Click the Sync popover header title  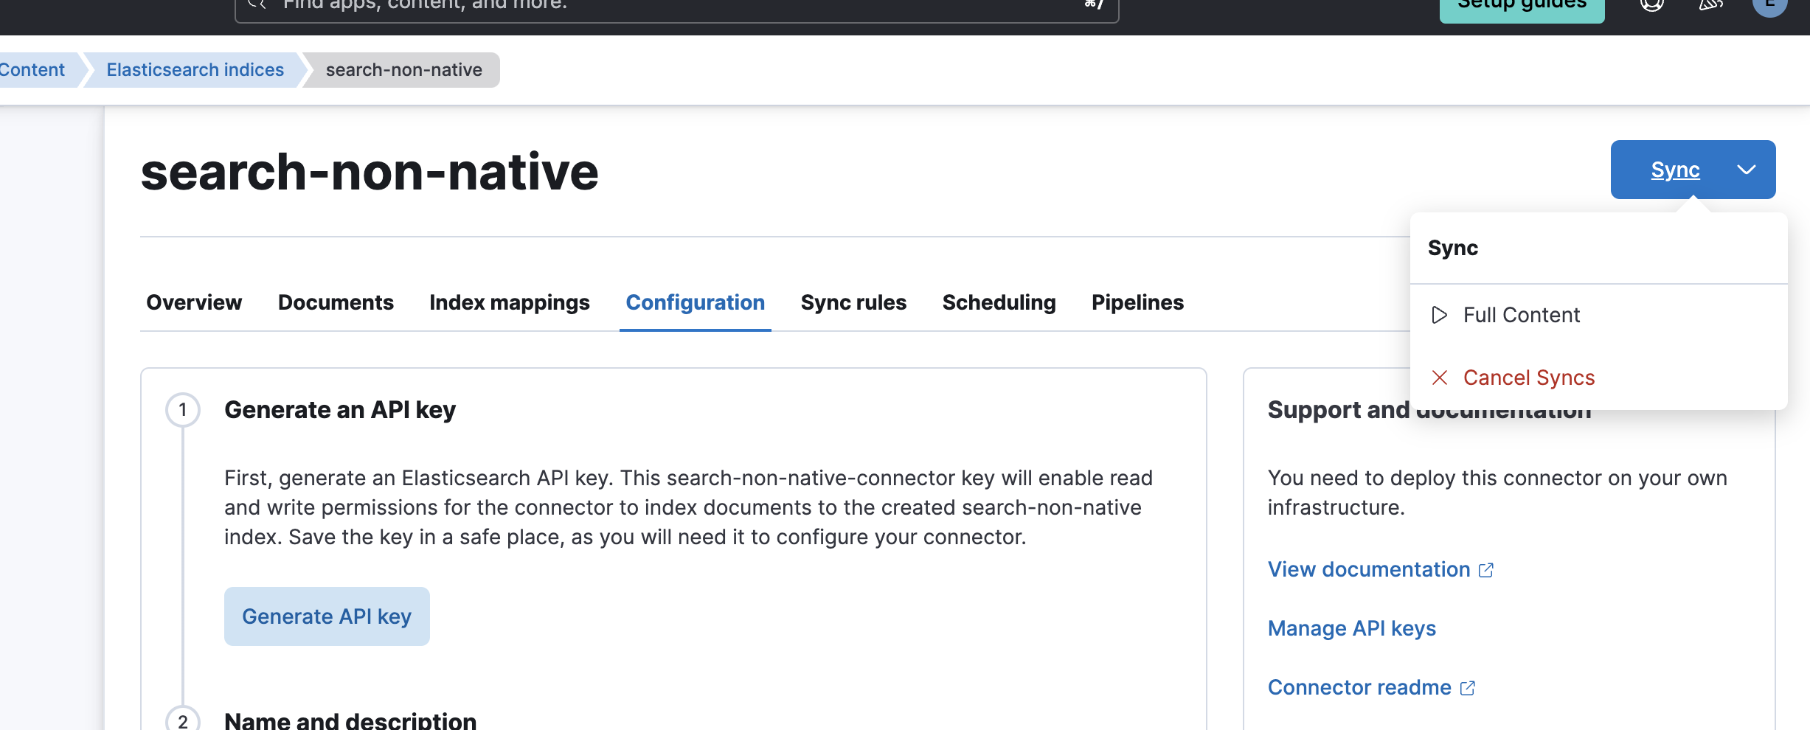click(1453, 248)
